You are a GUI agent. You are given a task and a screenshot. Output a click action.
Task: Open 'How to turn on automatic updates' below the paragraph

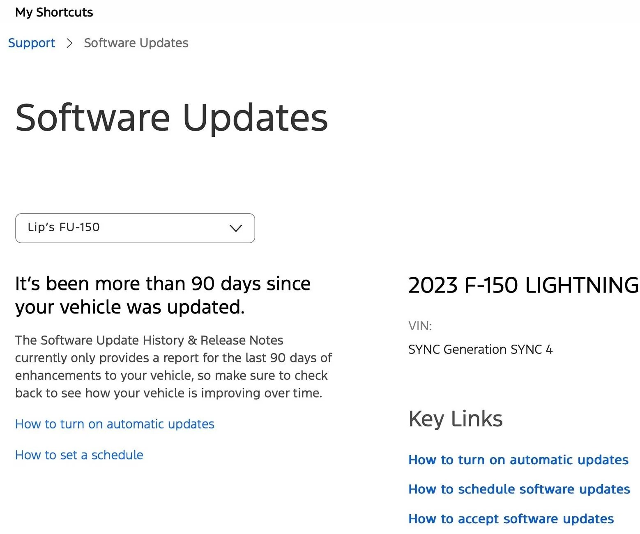(115, 424)
